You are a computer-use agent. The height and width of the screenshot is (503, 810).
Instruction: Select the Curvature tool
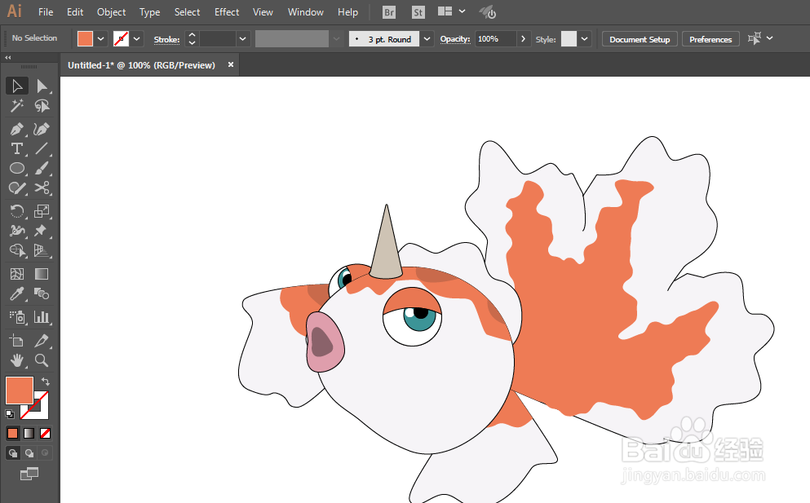(x=42, y=129)
